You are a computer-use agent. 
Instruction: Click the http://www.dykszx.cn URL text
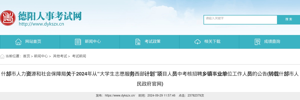pos(41,24)
